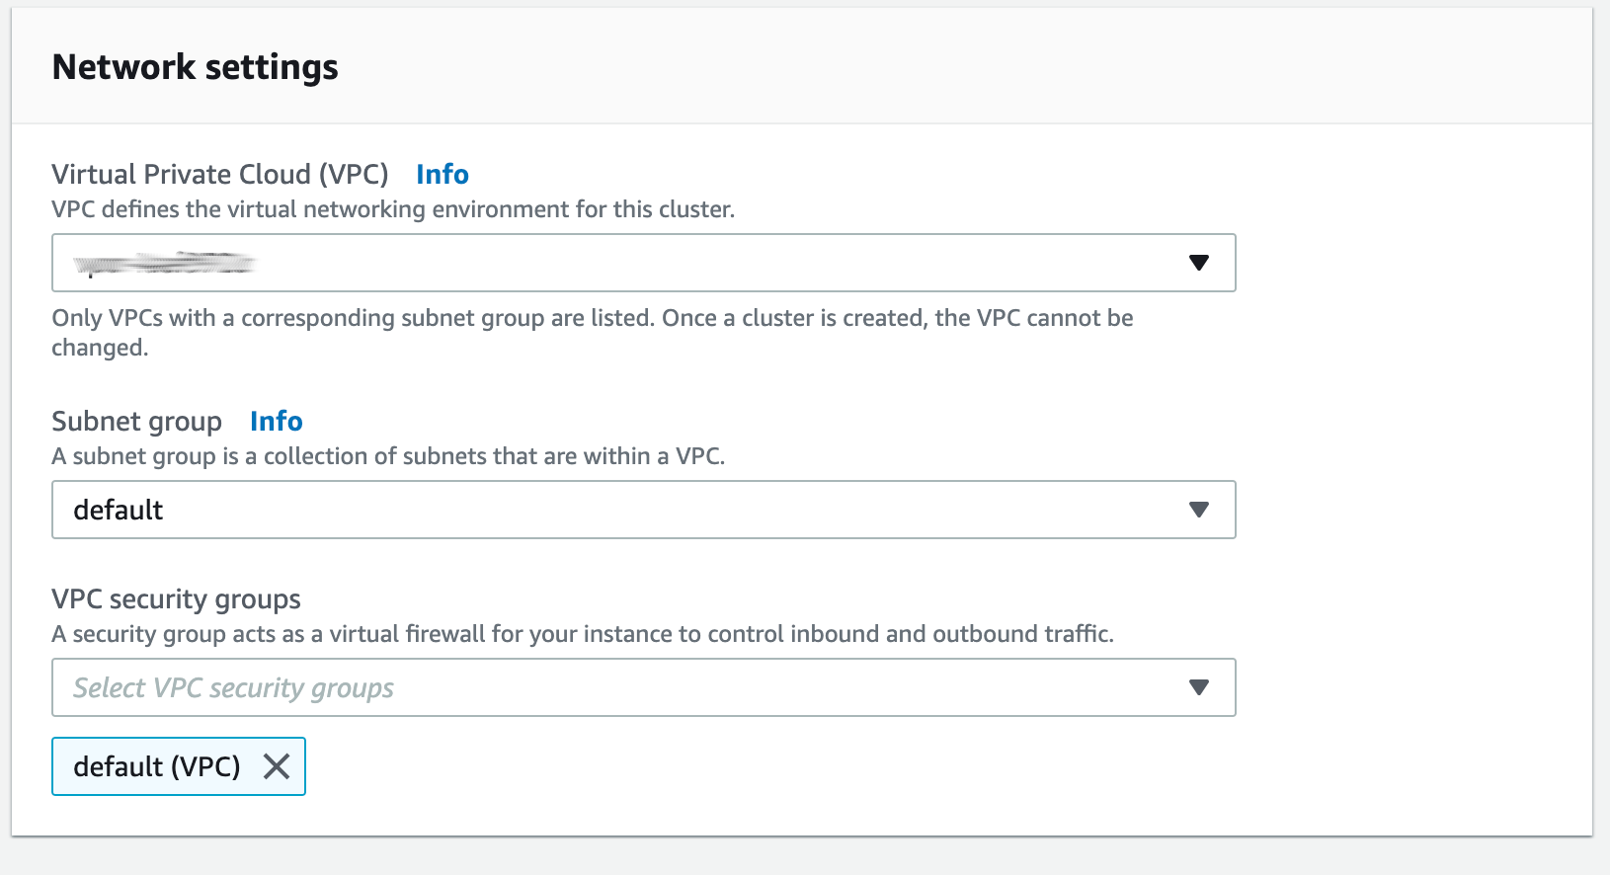Click the VPC security groups label
The image size is (1610, 875).
(176, 599)
